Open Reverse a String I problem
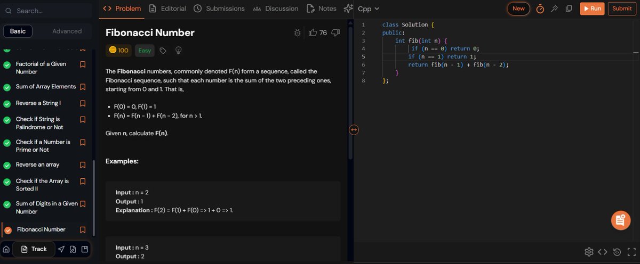The width and height of the screenshot is (640, 264). tap(38, 103)
